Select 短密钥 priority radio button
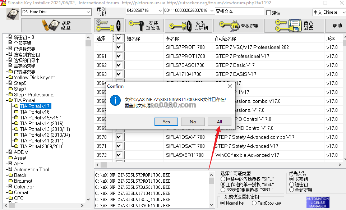 click(291, 184)
